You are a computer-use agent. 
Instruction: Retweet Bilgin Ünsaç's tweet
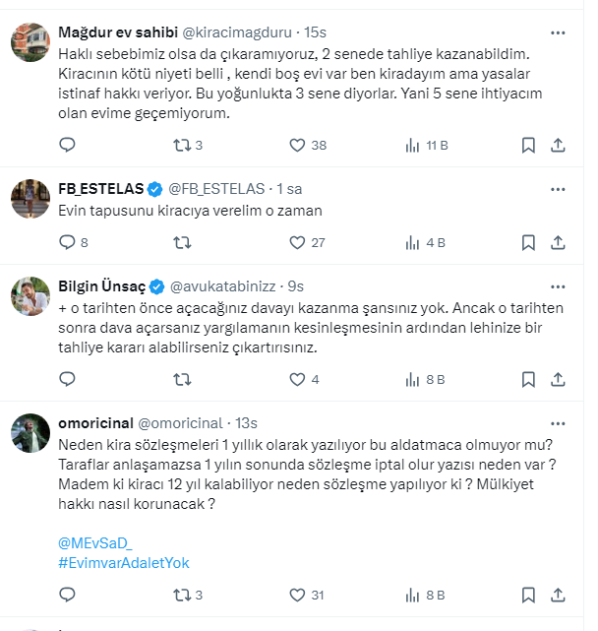[182, 379]
